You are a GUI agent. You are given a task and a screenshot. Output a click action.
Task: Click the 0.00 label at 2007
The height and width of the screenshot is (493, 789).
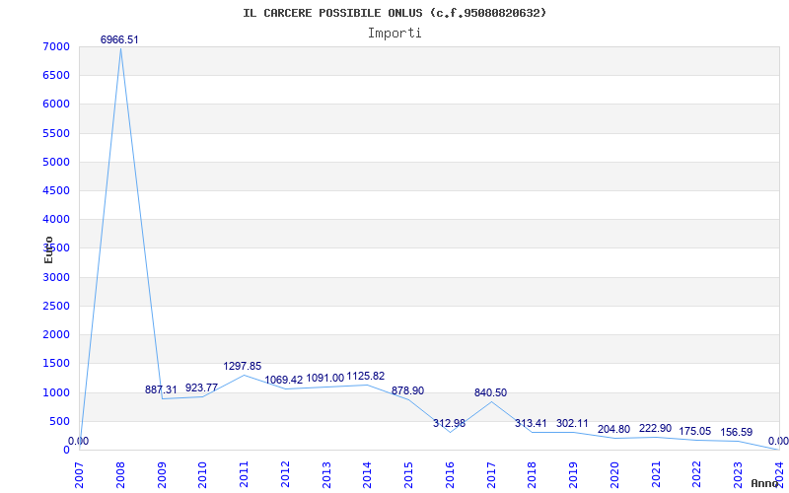click(x=79, y=441)
